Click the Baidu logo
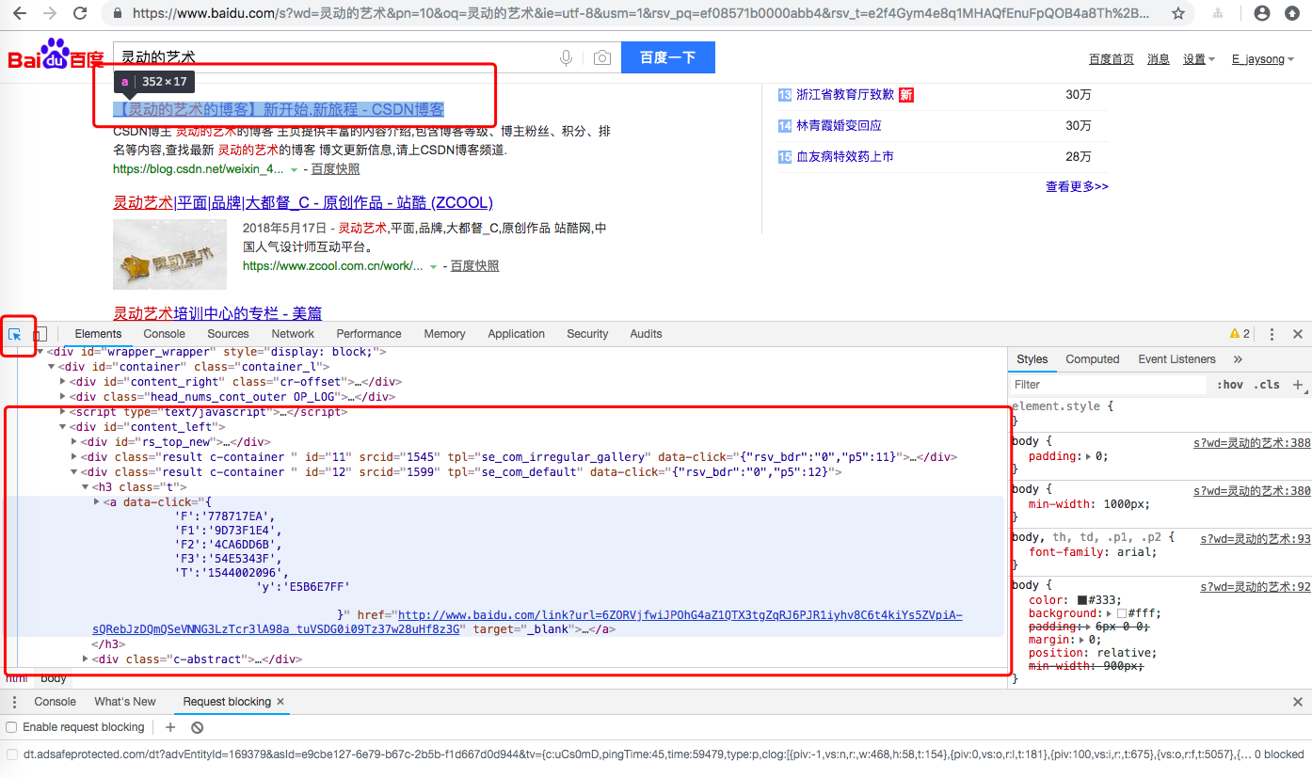This screenshot has height=778, width=1312. (56, 56)
